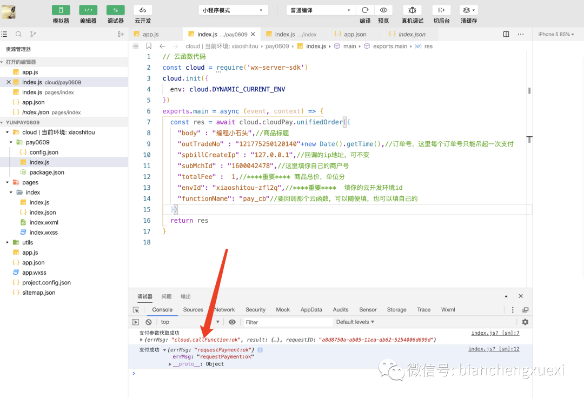The image size is (584, 398).
Task: Toggle the 模拟器 simulator panel button
Action: click(x=61, y=10)
